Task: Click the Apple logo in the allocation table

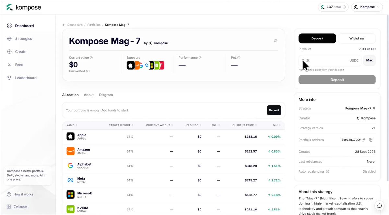Action: click(x=70, y=136)
